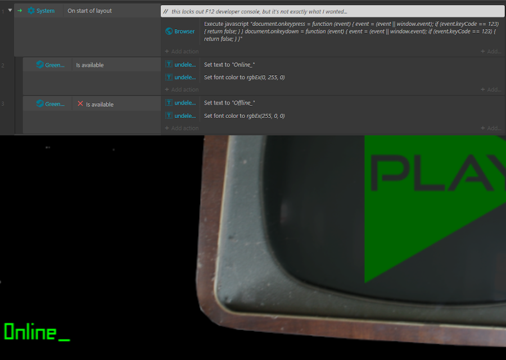Viewport: 506px width, 360px height.
Task: Click the text object icon beside rgbEx(0, 255, 0) action
Action: pyautogui.click(x=169, y=77)
